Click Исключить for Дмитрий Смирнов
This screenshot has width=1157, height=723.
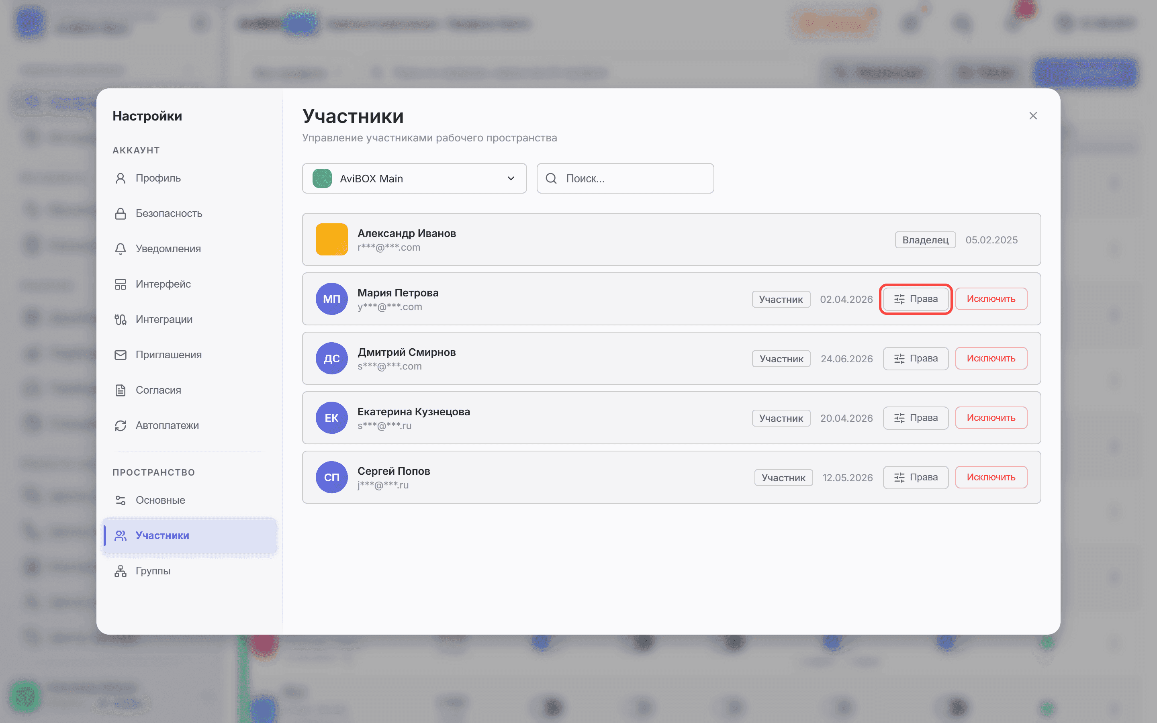click(991, 359)
